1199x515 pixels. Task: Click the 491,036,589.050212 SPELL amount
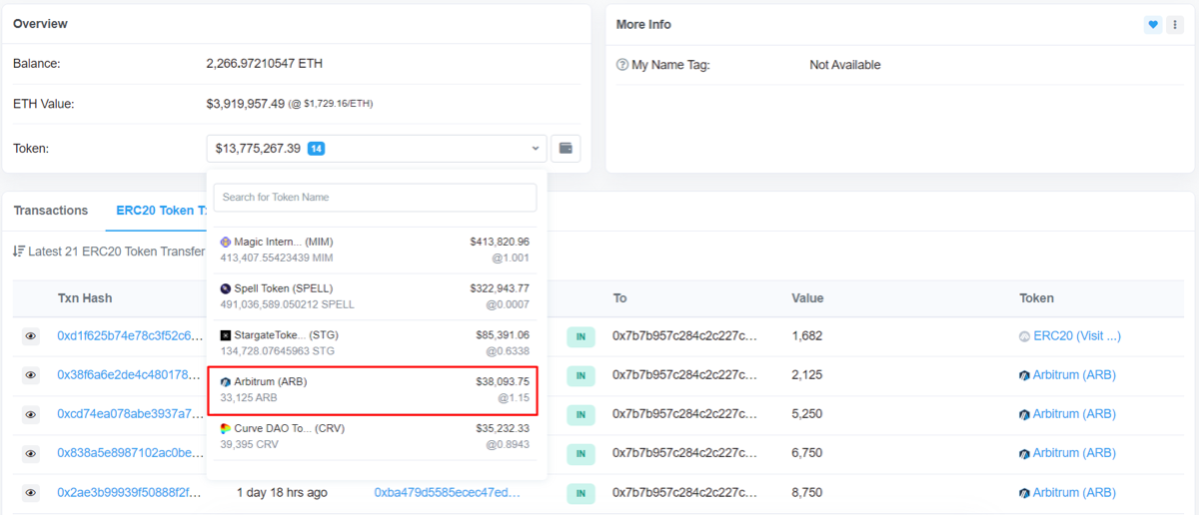[x=287, y=304]
